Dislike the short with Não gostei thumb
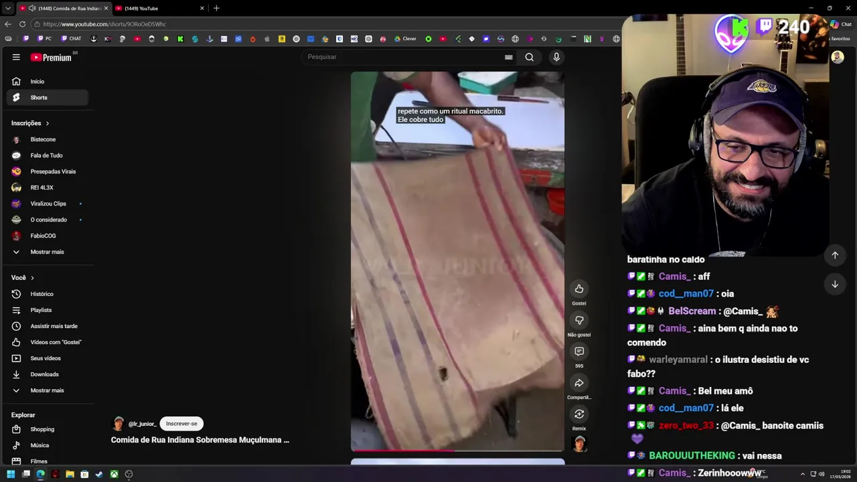This screenshot has width=857, height=482. (x=579, y=320)
